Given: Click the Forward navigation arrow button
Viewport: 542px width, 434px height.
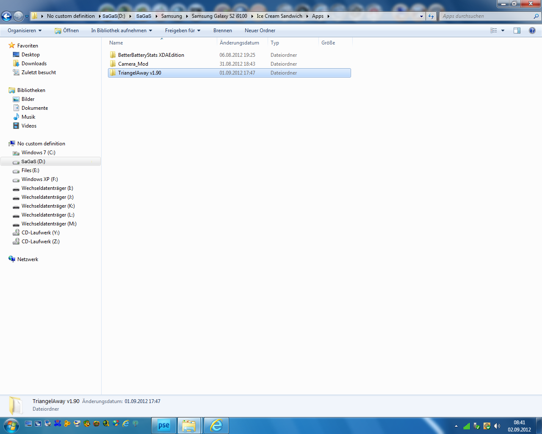Looking at the screenshot, I should tap(18, 16).
